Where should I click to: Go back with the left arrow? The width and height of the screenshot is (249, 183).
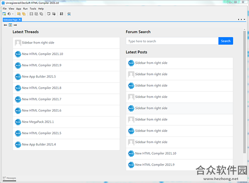(5, 25)
